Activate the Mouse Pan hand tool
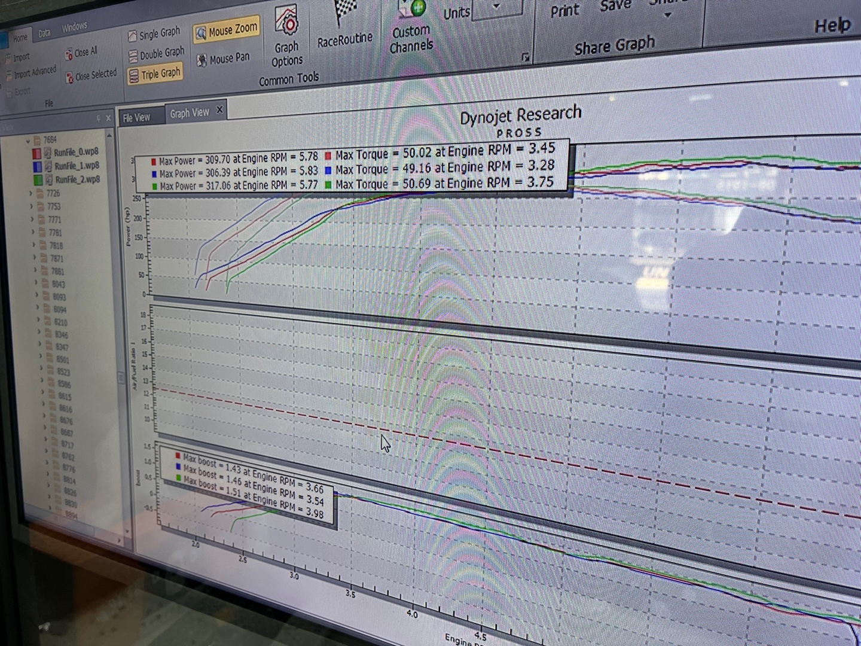Screen dimensions: 861x646 202,60
